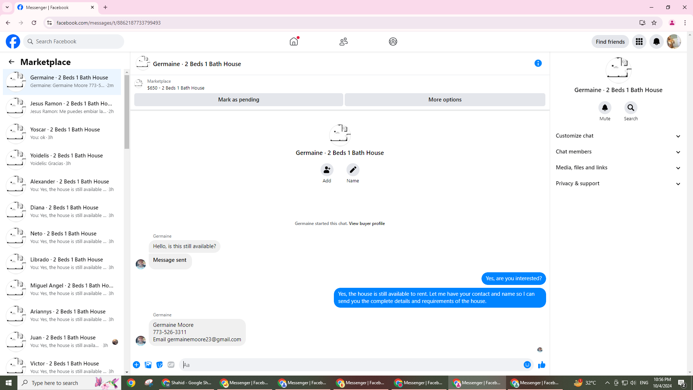693x390 pixels.
Task: Open the notifications bell in the top bar
Action: pos(657,42)
